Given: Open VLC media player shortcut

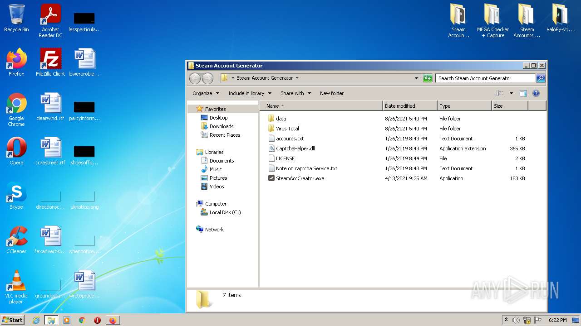Looking at the screenshot, I should click(x=16, y=287).
